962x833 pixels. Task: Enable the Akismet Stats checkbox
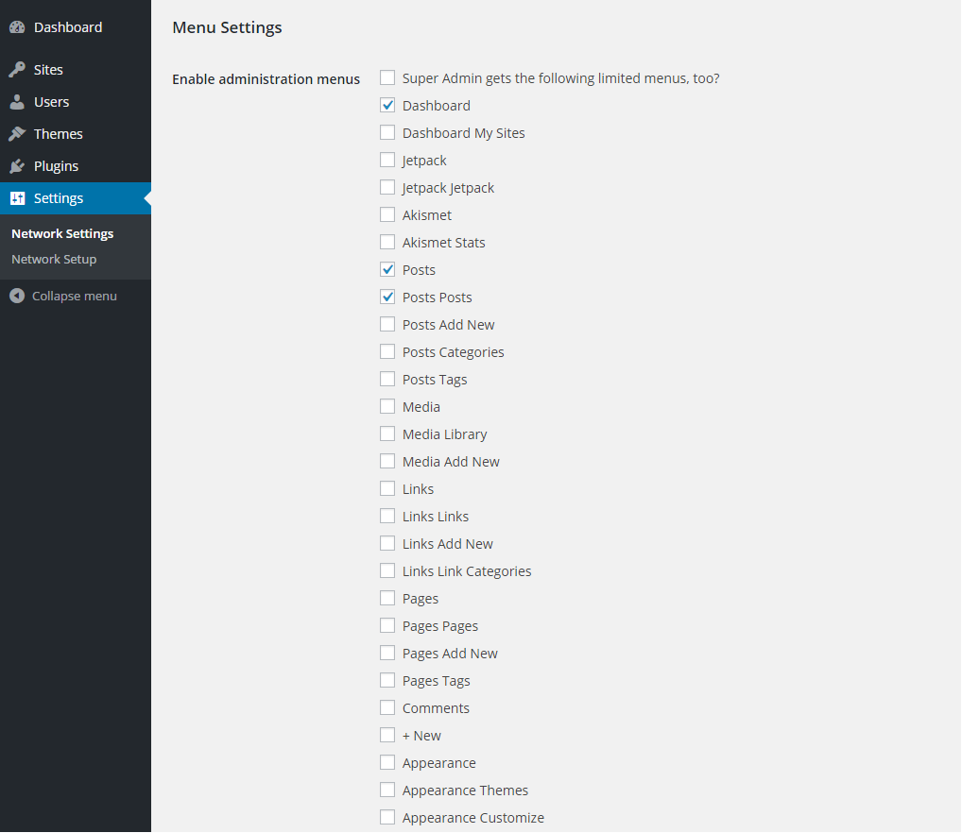(387, 242)
